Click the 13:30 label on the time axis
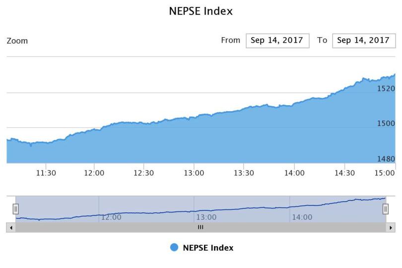Screen dimensions: 402x268 coord(244,173)
